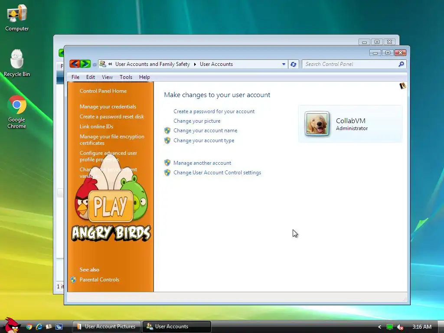Open the File menu
The width and height of the screenshot is (444, 333).
point(75,77)
